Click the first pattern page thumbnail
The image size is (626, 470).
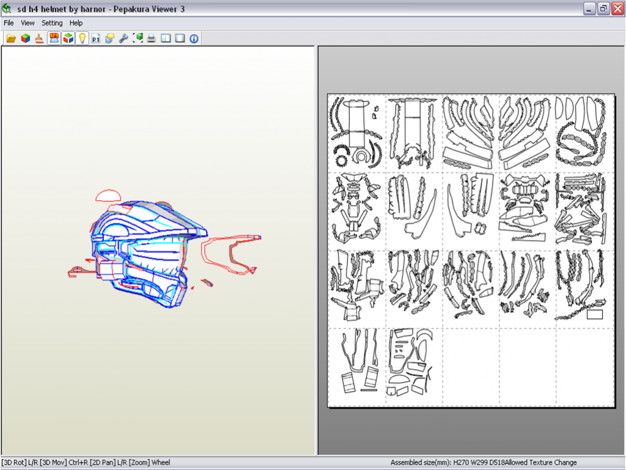pyautogui.click(x=356, y=133)
